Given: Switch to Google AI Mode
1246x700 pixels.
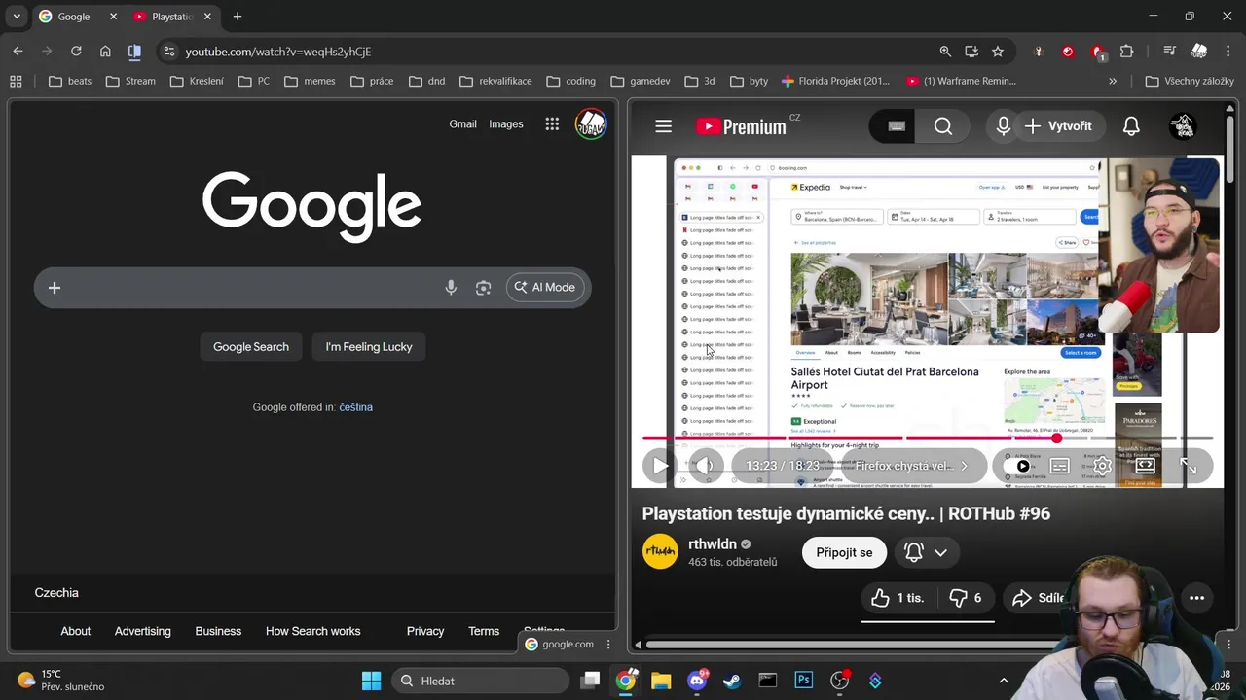Looking at the screenshot, I should click(545, 288).
